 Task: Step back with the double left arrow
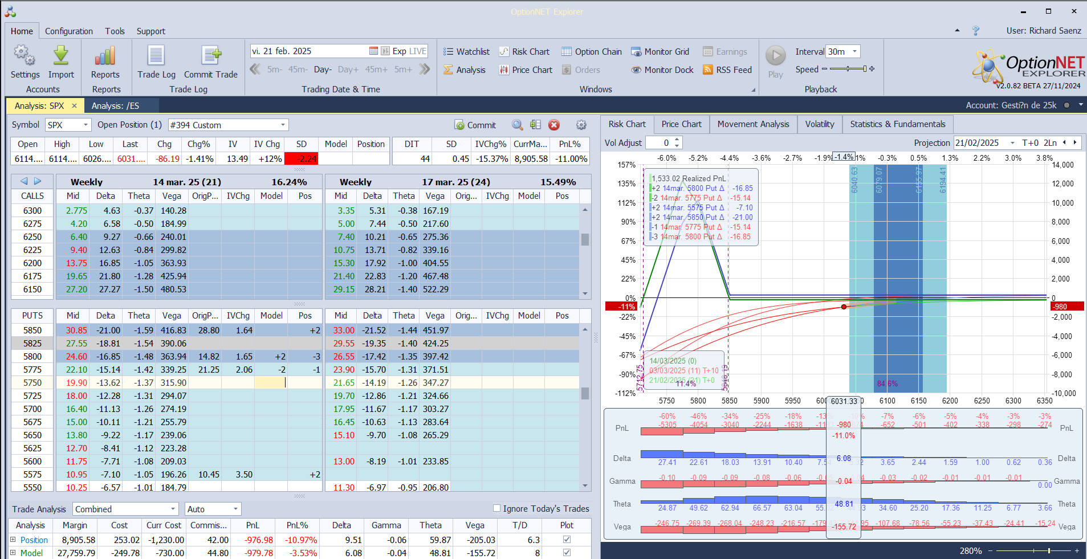255,70
